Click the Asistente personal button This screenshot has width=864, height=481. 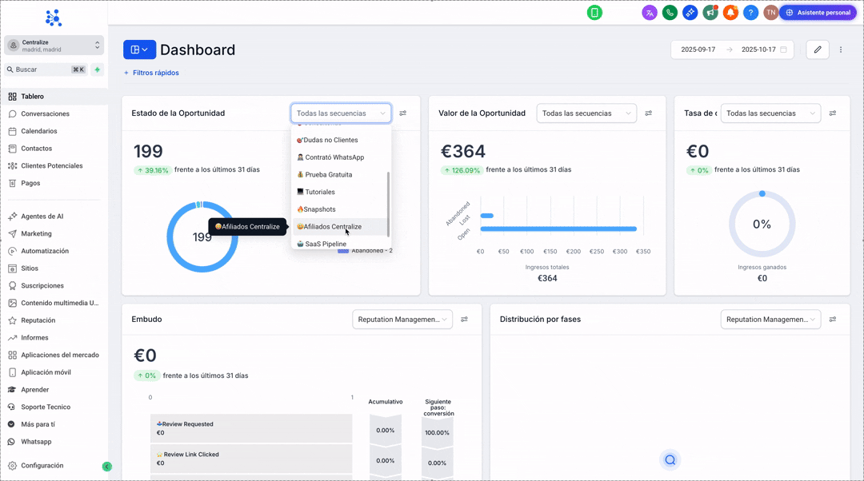(818, 13)
